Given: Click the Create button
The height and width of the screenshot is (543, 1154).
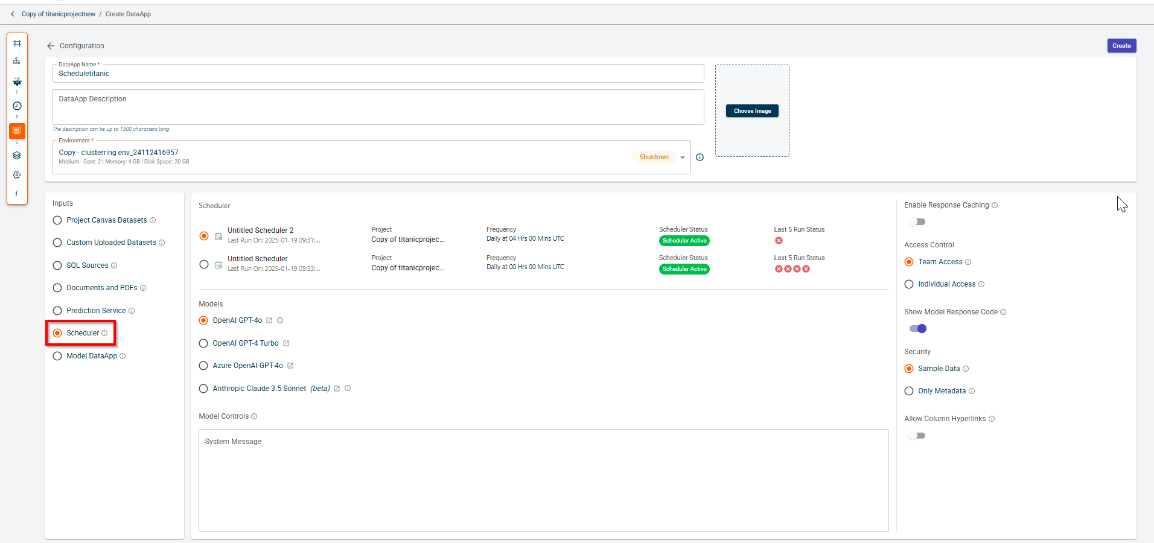Looking at the screenshot, I should (x=1121, y=46).
